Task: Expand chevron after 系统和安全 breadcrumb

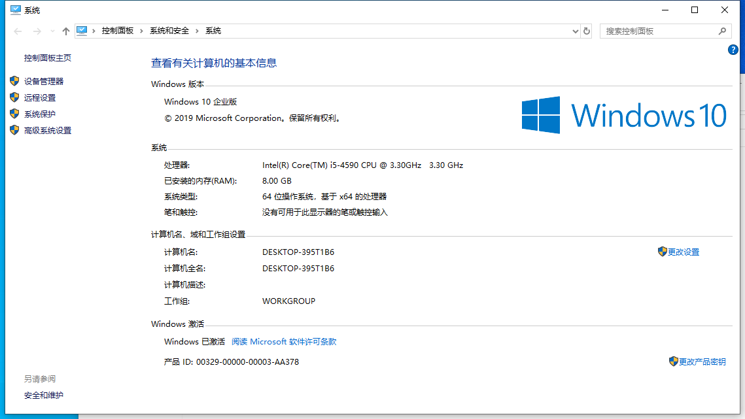Action: pyautogui.click(x=197, y=31)
